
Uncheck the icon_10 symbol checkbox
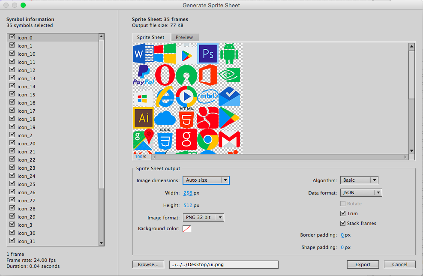tap(12, 53)
